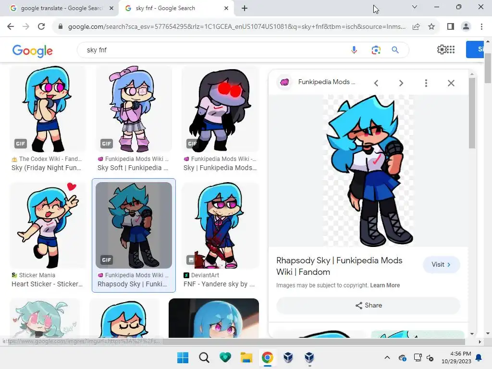Image resolution: width=492 pixels, height=369 pixels.
Task: Close the google translate tab
Action: click(x=111, y=8)
